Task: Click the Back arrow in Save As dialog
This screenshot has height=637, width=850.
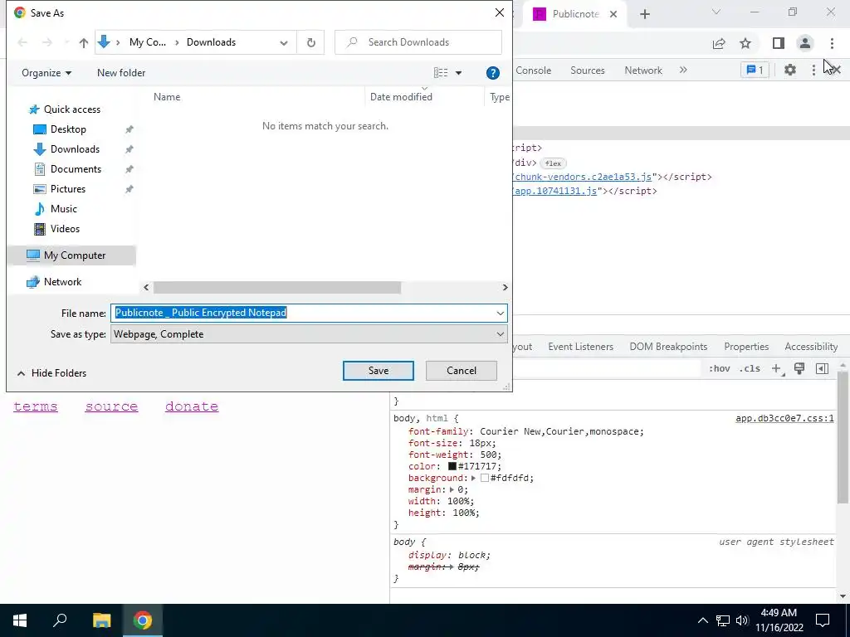Action: click(x=22, y=42)
